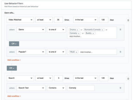
Task: Select the Romantic Comedy tag label
Action: (x=93, y=30)
